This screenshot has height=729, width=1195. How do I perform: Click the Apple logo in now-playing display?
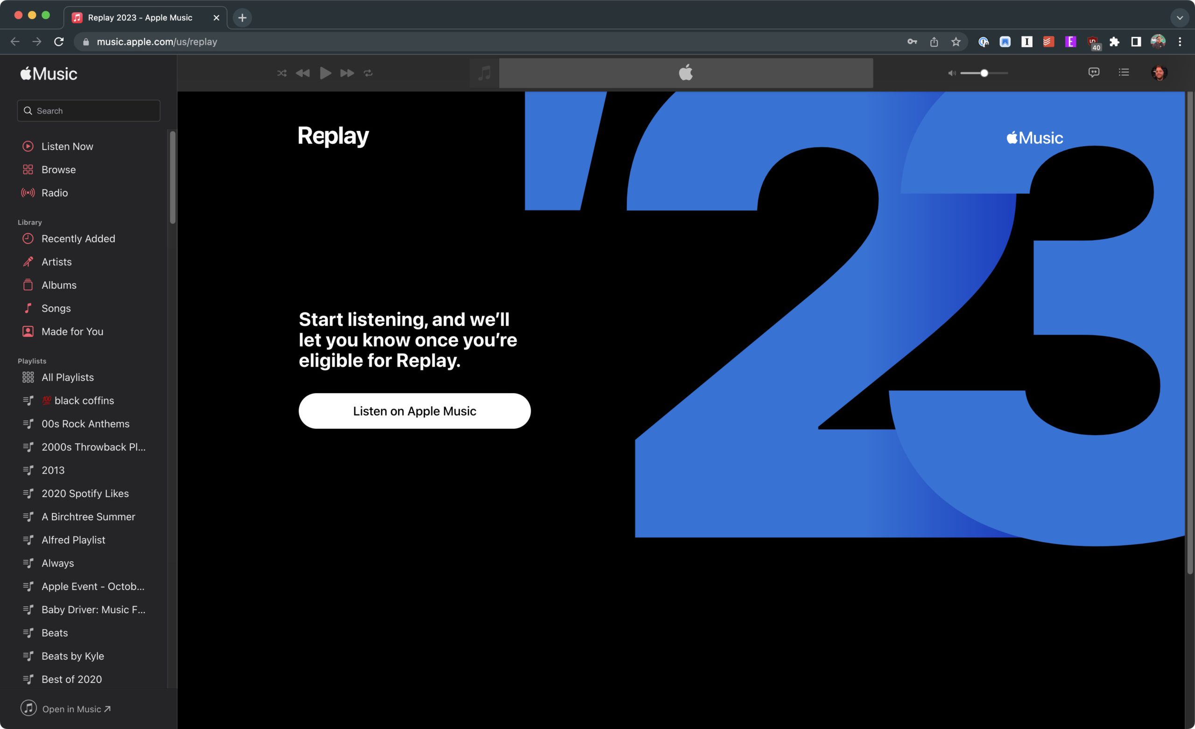(686, 73)
